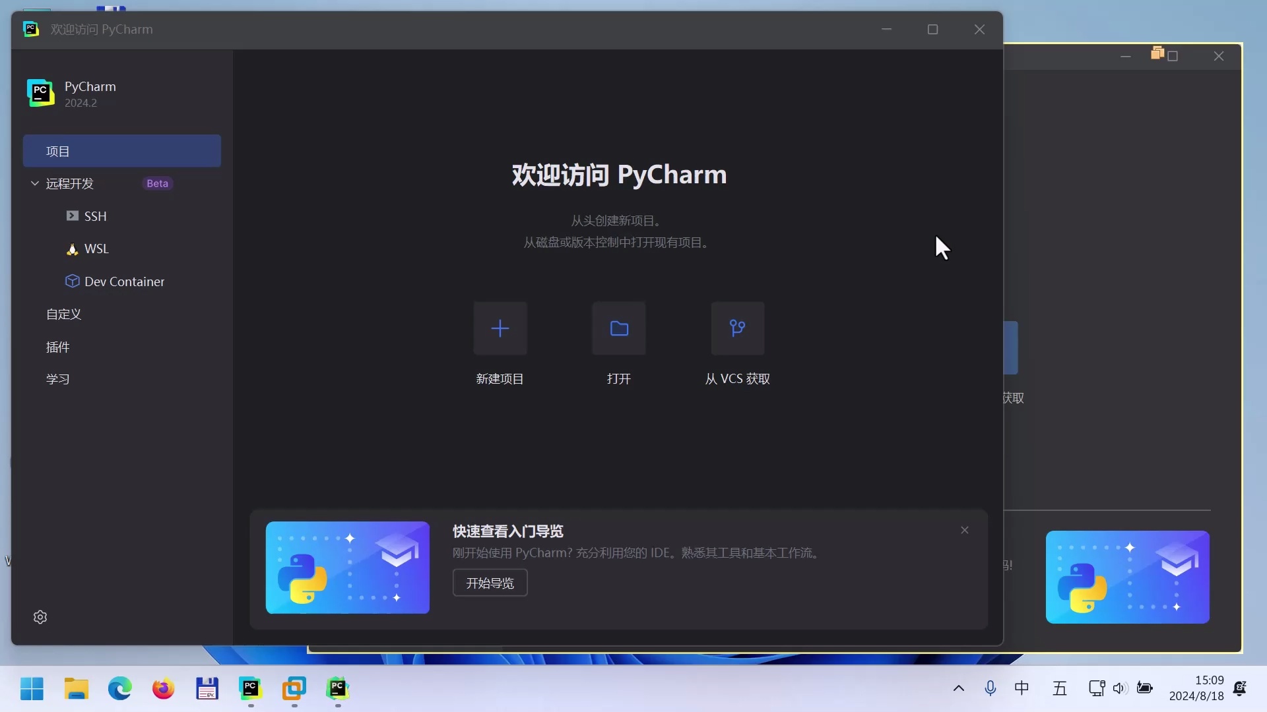Open the volume control in system tray
The image size is (1267, 712).
pyautogui.click(x=1120, y=688)
